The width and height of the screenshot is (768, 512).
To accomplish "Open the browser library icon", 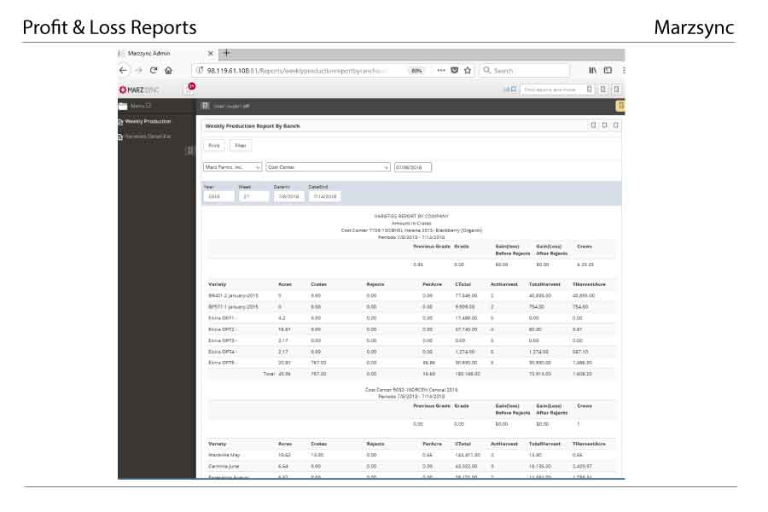I will [x=592, y=71].
